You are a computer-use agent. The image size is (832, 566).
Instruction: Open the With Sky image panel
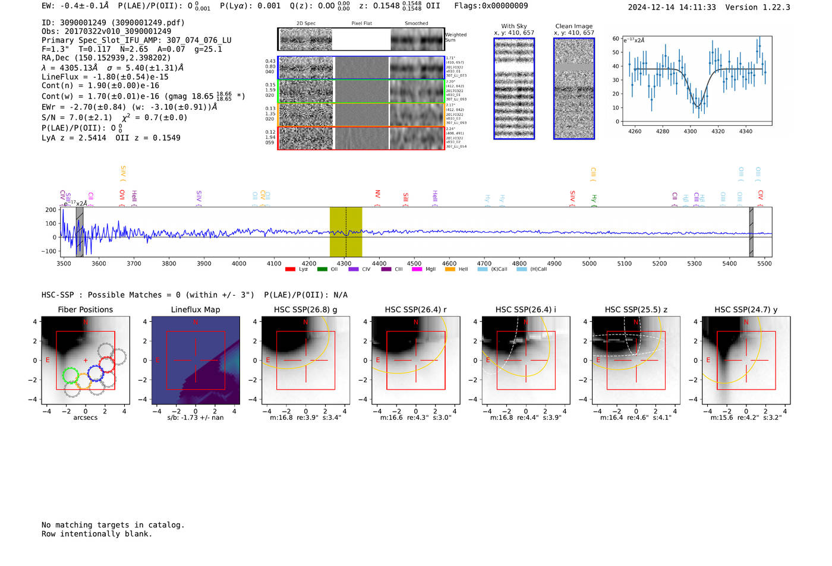click(x=514, y=88)
